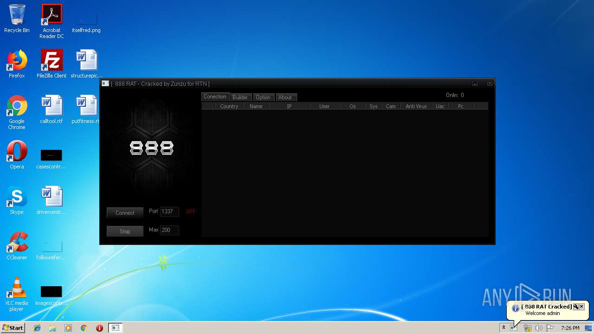Open VLC media player shortcut

[17, 294]
